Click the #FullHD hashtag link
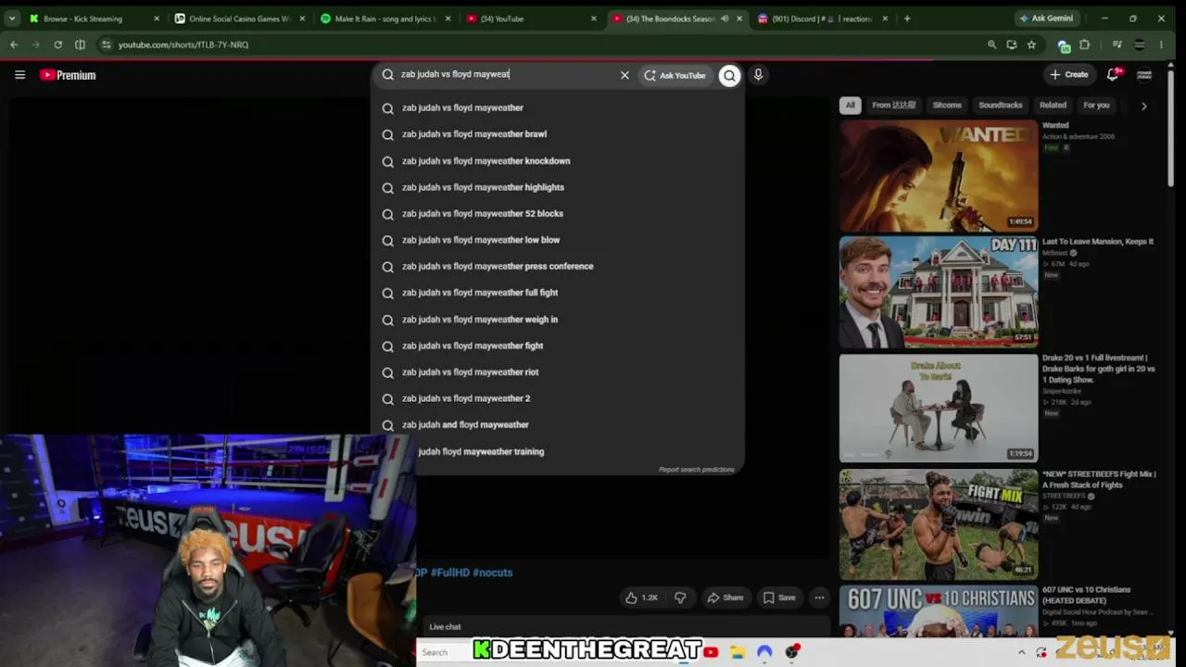The height and width of the screenshot is (667, 1186). click(449, 573)
